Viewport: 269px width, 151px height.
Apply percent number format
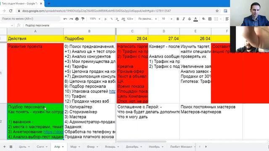tap(111, 19)
